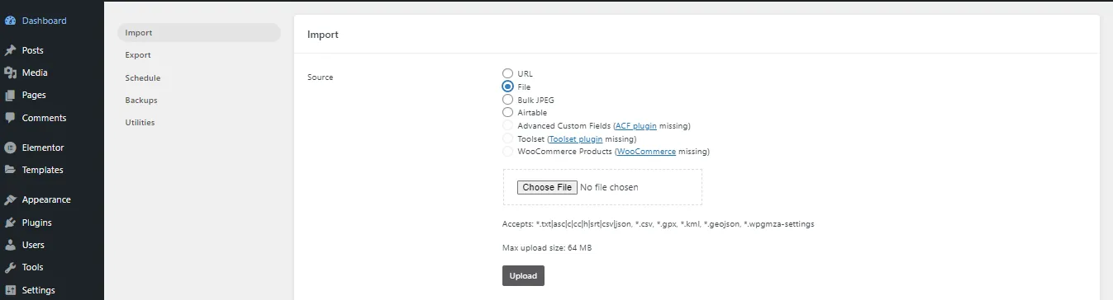Click the 'Max upload size: 64 MB' text
Viewport: 1113px width, 300px height.
coord(547,248)
